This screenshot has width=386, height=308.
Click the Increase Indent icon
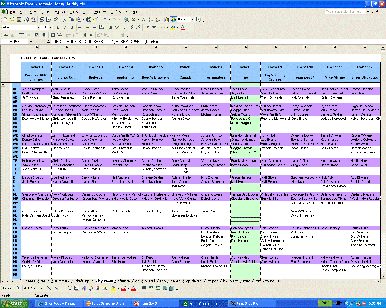tap(154, 27)
